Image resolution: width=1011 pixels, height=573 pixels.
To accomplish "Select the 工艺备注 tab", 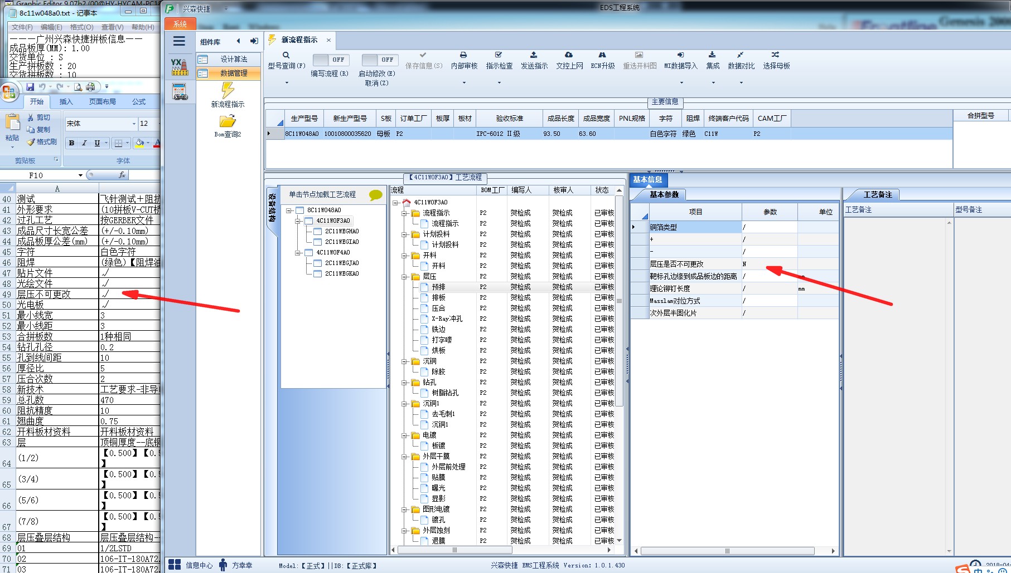I will tap(878, 194).
